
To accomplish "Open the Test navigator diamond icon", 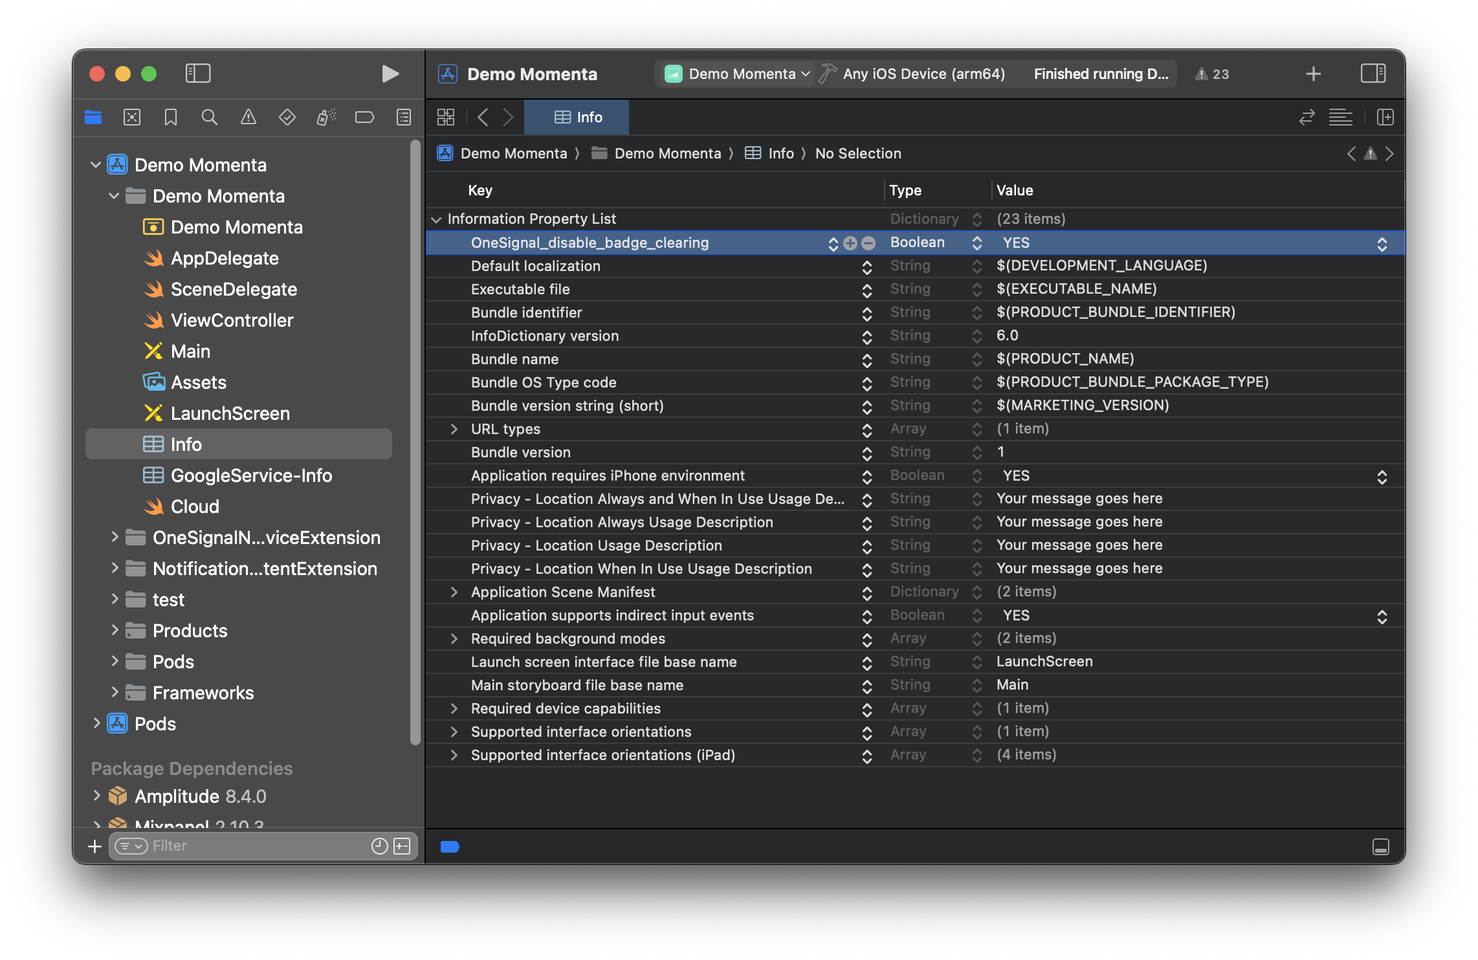I will [x=287, y=117].
